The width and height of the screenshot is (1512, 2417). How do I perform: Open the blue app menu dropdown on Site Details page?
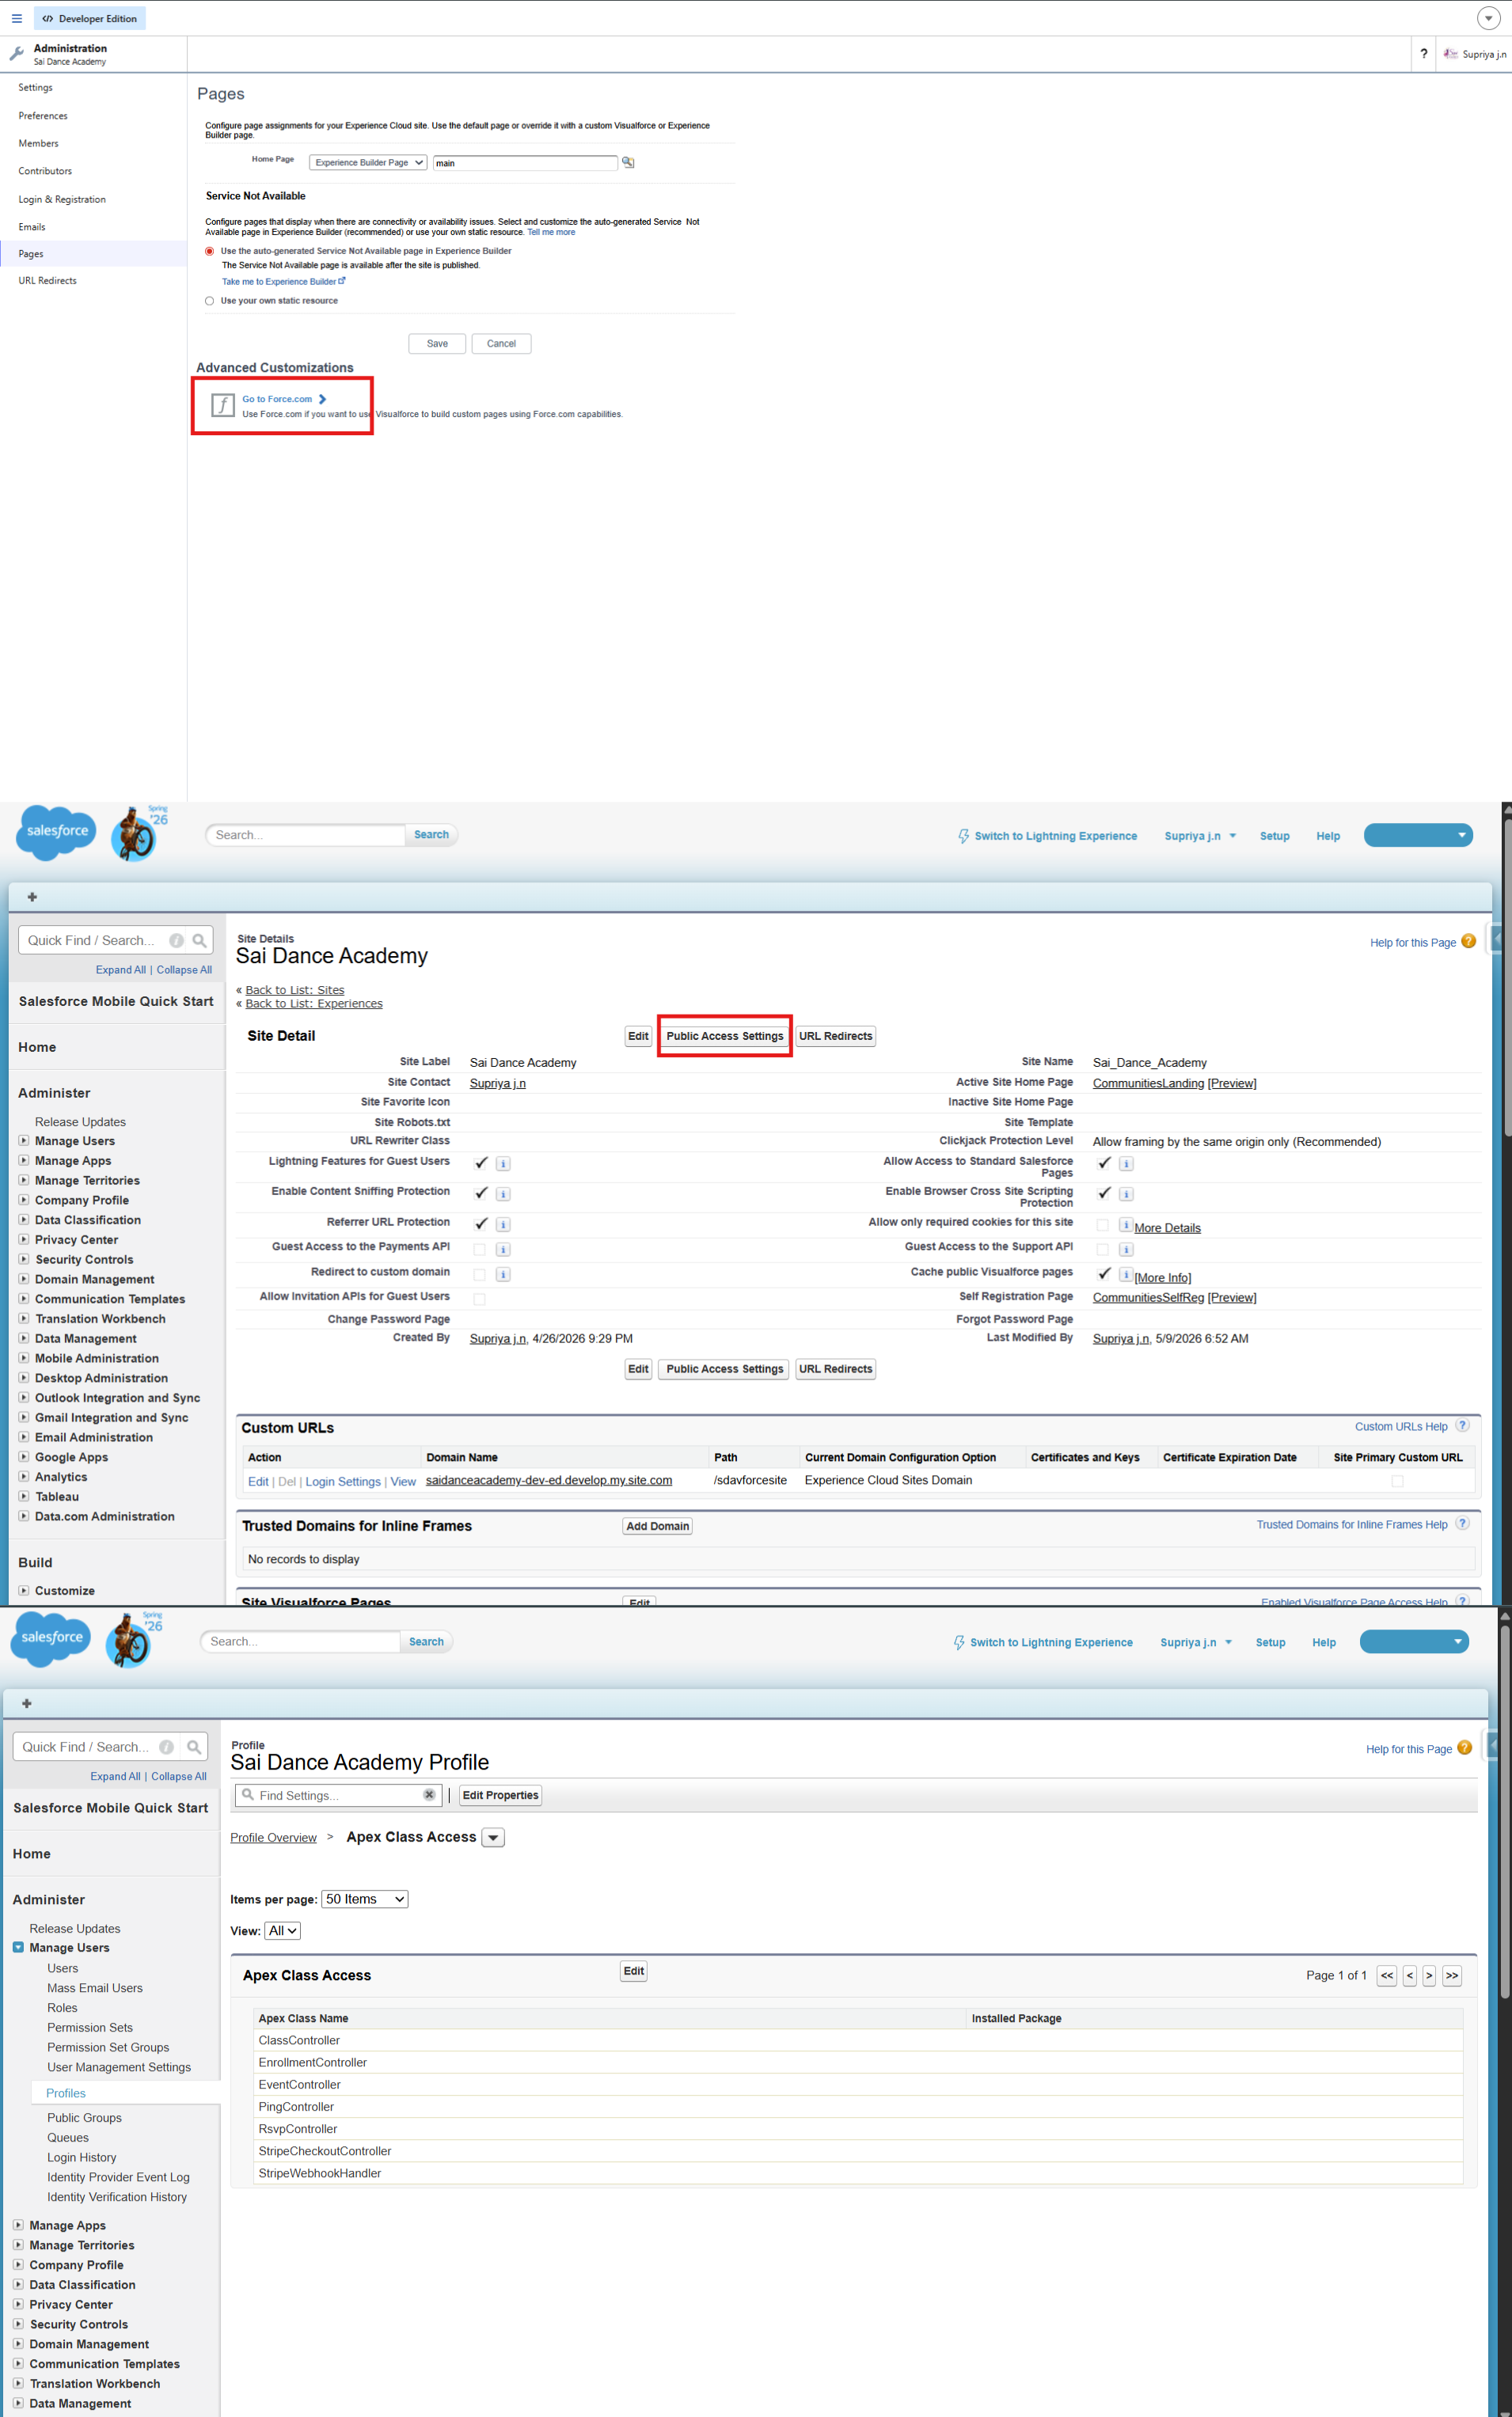(x=1418, y=836)
